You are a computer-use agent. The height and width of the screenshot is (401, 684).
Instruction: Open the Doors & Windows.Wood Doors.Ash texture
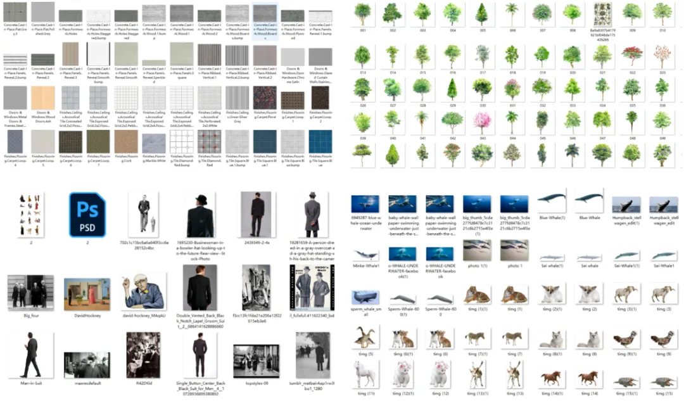pyautogui.click(x=42, y=98)
